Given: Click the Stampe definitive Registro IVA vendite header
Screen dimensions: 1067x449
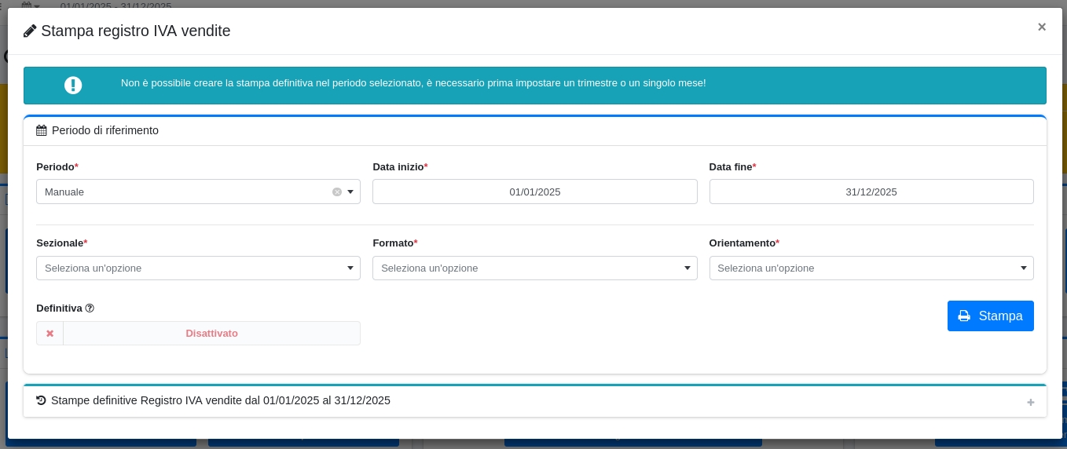Looking at the screenshot, I should click(x=221, y=400).
